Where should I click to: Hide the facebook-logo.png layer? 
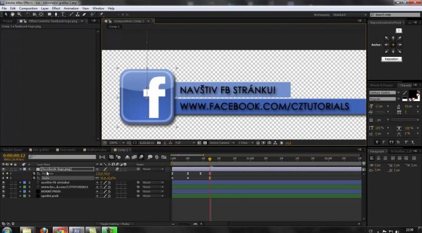point(4,169)
